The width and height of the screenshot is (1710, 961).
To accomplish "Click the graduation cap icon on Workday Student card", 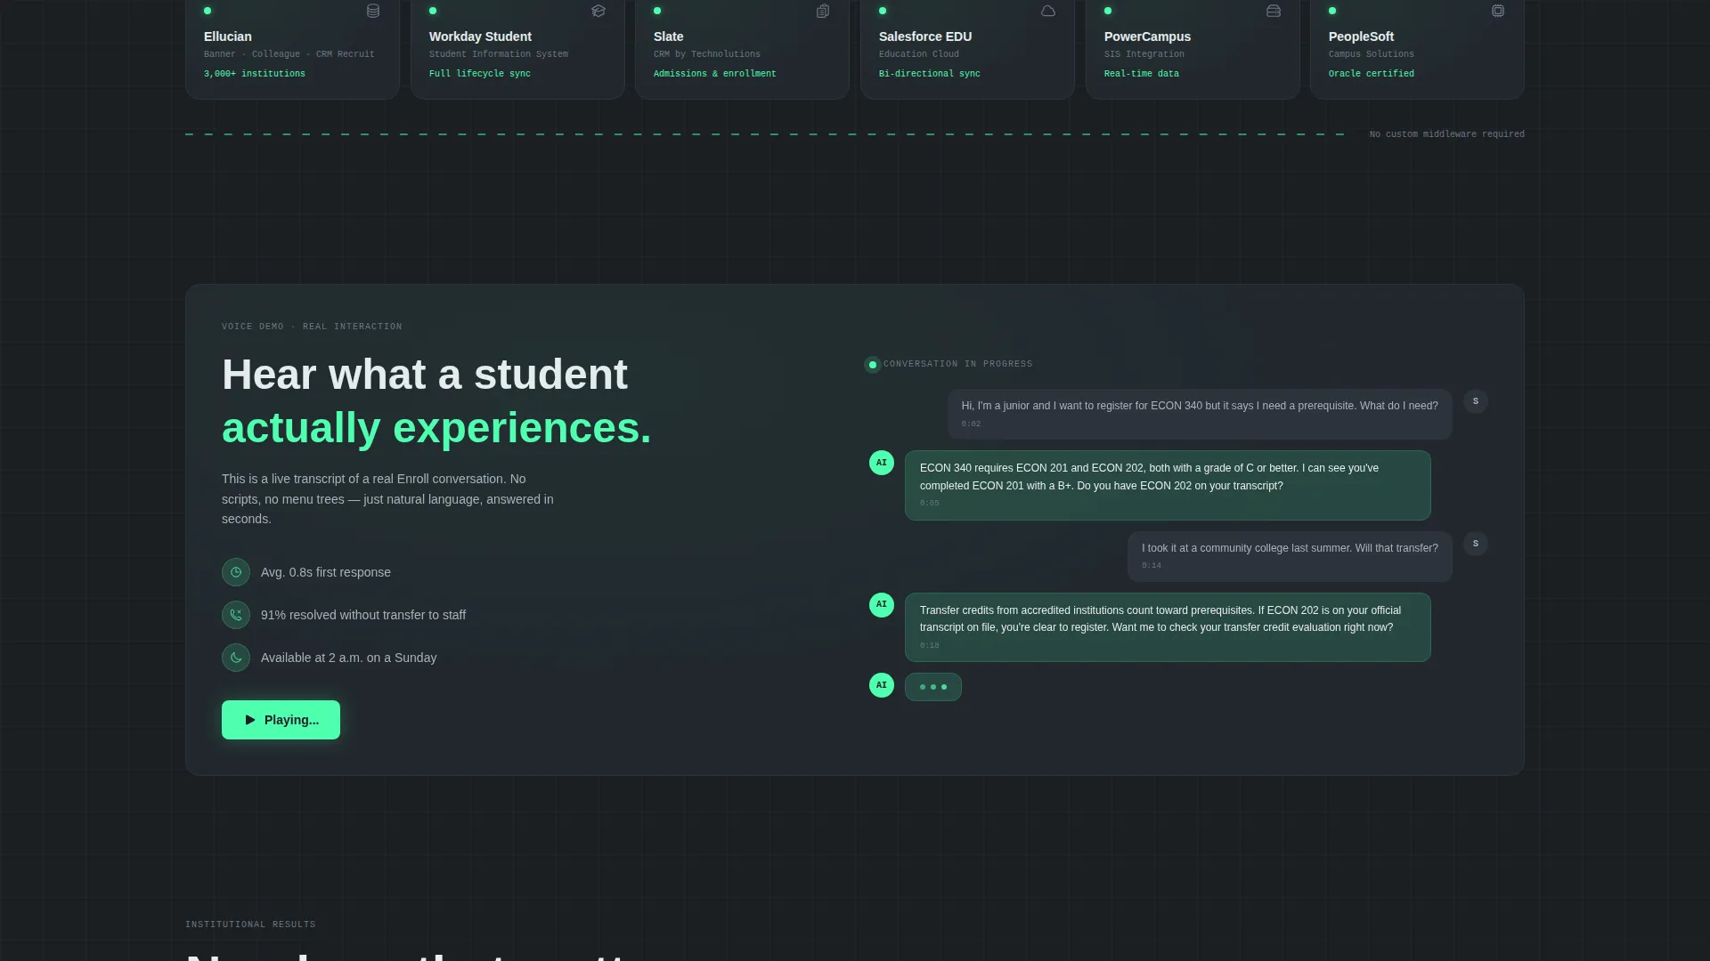I will (x=598, y=11).
